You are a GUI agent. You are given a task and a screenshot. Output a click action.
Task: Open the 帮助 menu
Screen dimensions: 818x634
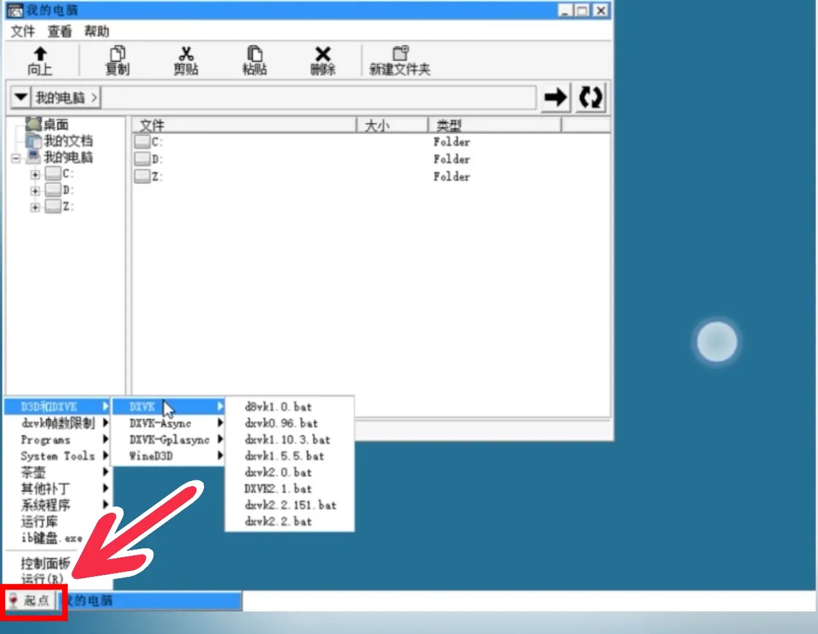click(96, 31)
